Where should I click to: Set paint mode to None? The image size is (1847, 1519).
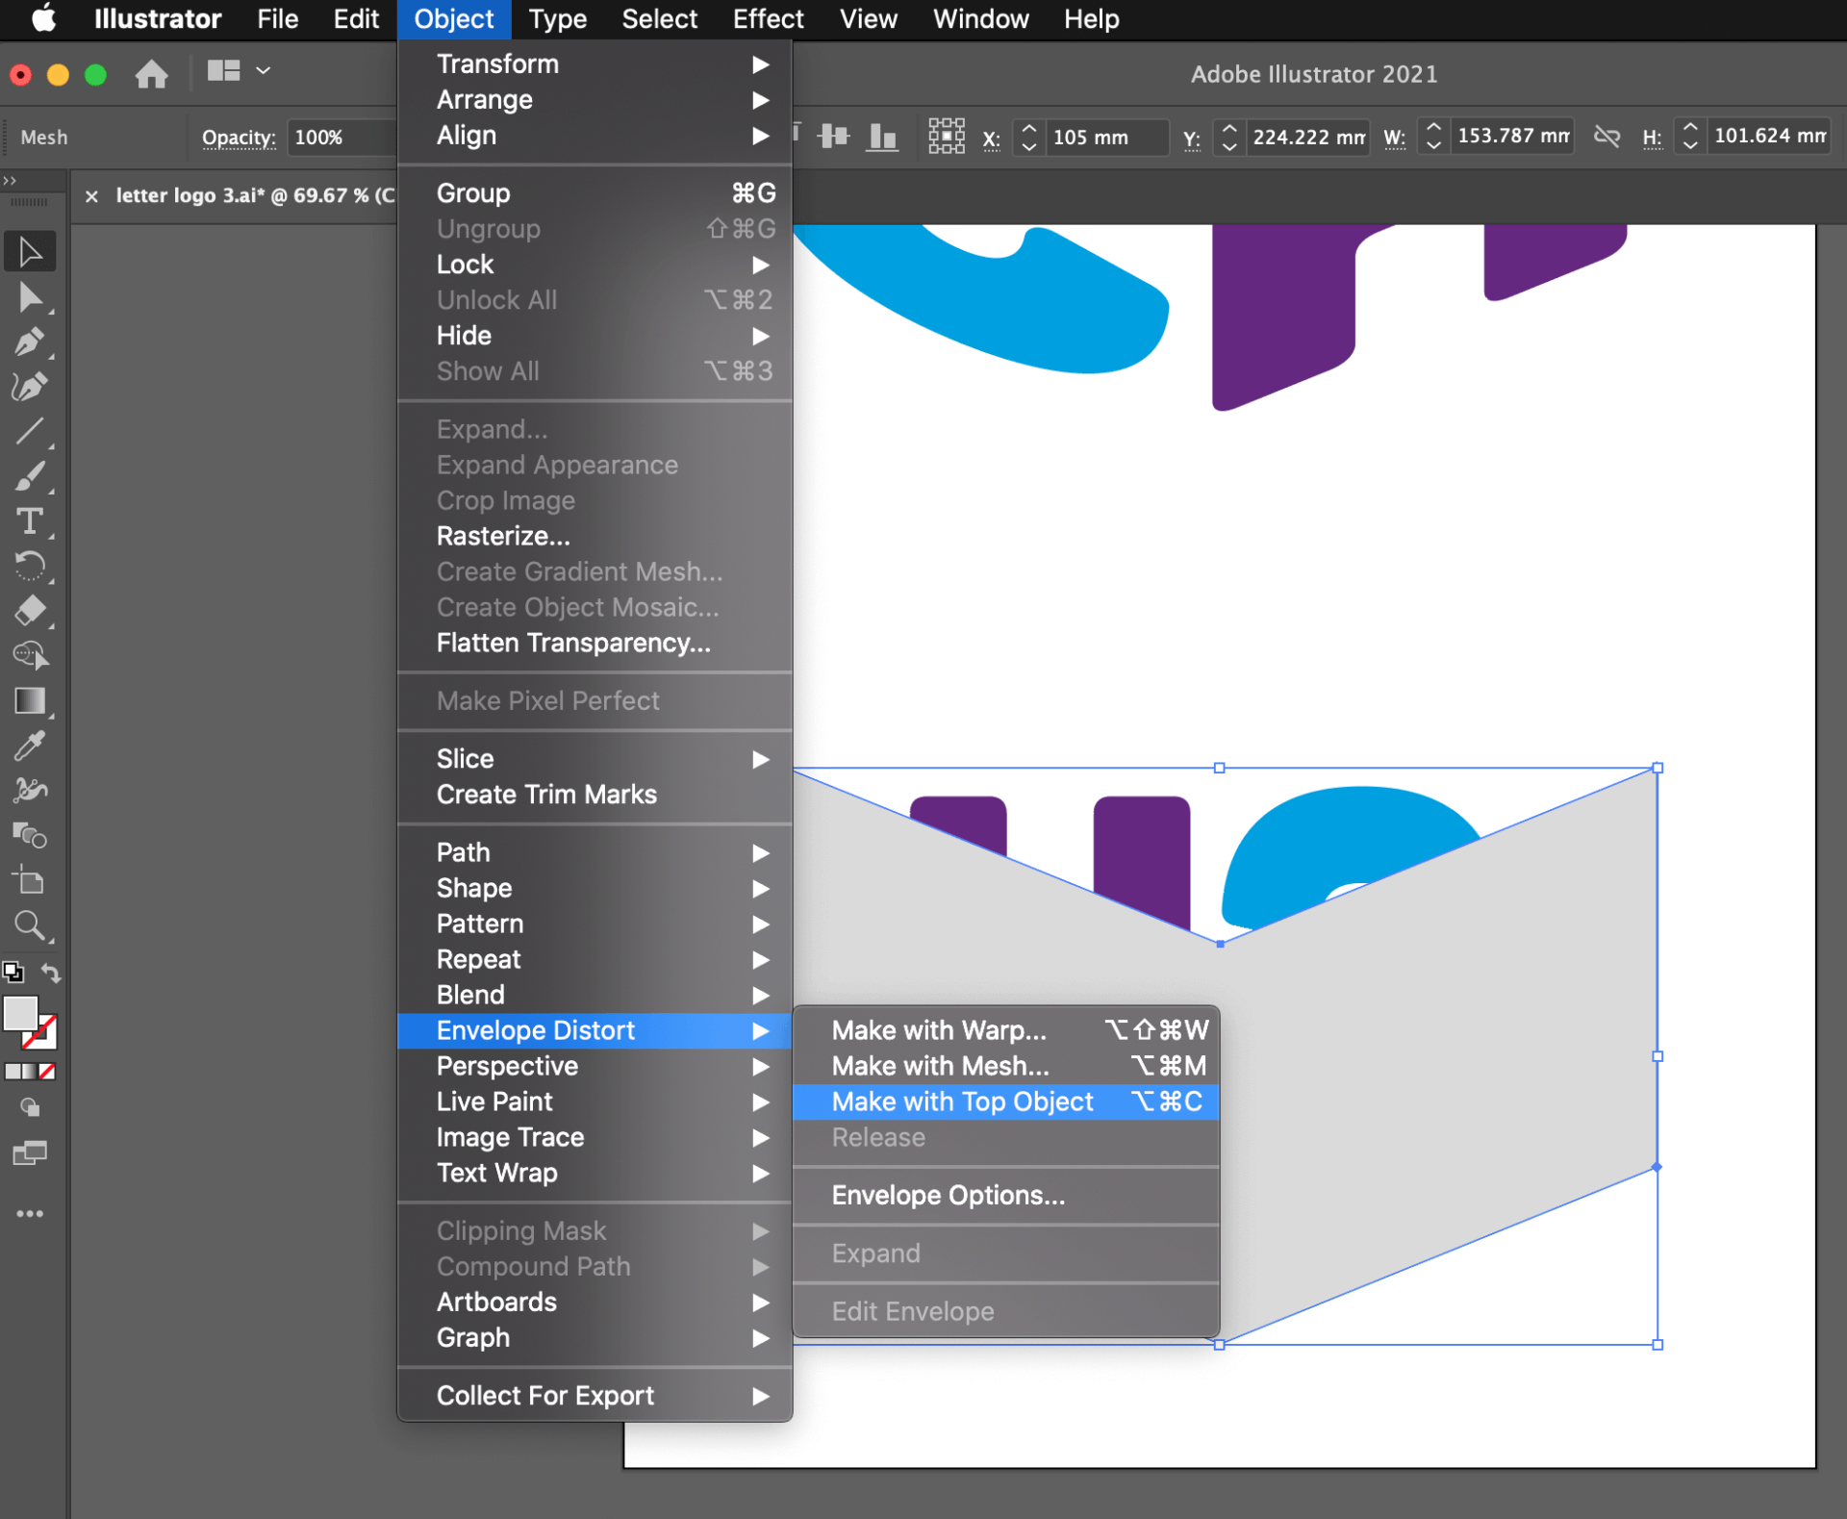click(47, 1071)
